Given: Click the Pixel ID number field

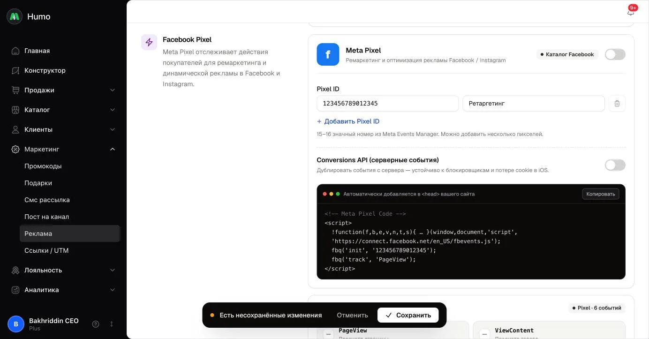Looking at the screenshot, I should [x=388, y=104].
